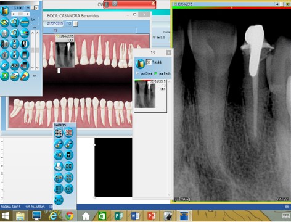Click the exit door icon in panel 13
291x222 pixels.
point(140,64)
